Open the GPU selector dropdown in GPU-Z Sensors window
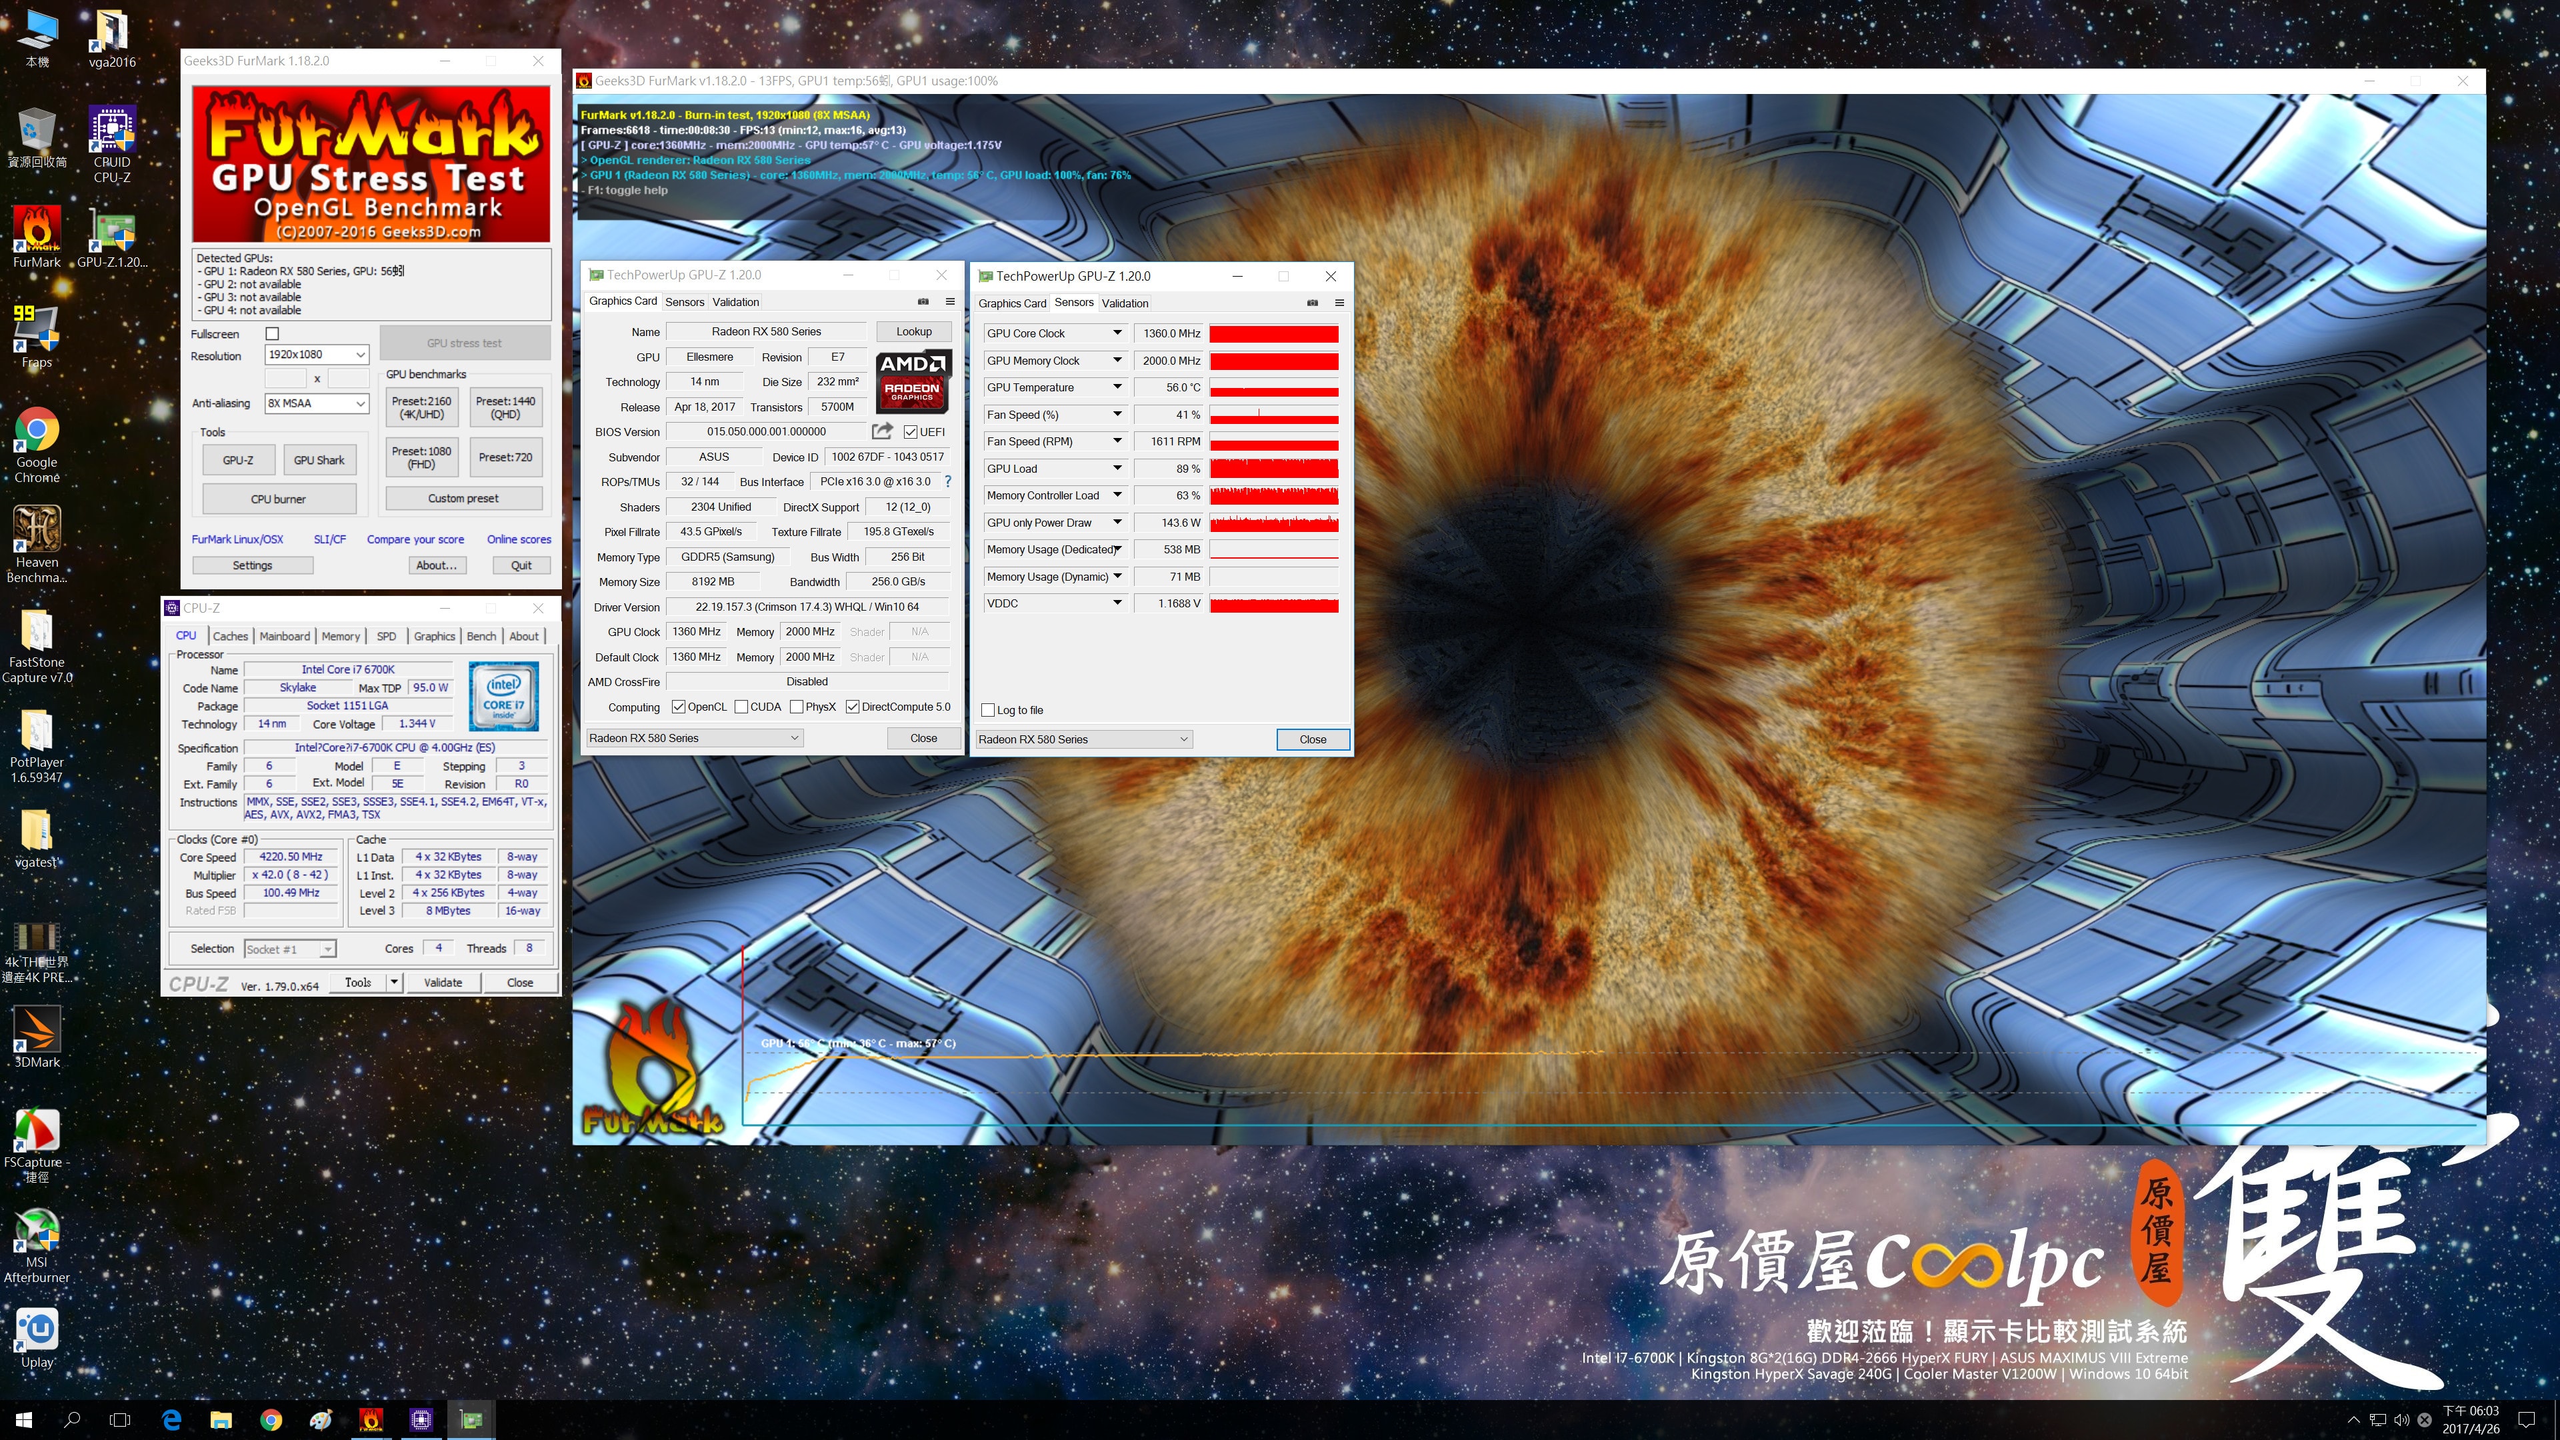The image size is (2560, 1440). [1083, 739]
